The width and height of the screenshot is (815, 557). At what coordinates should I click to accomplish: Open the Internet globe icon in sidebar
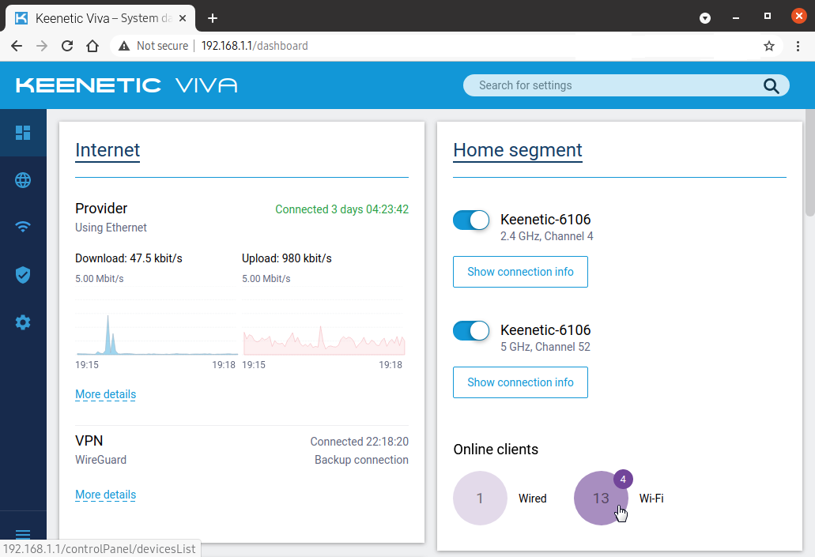click(x=23, y=180)
